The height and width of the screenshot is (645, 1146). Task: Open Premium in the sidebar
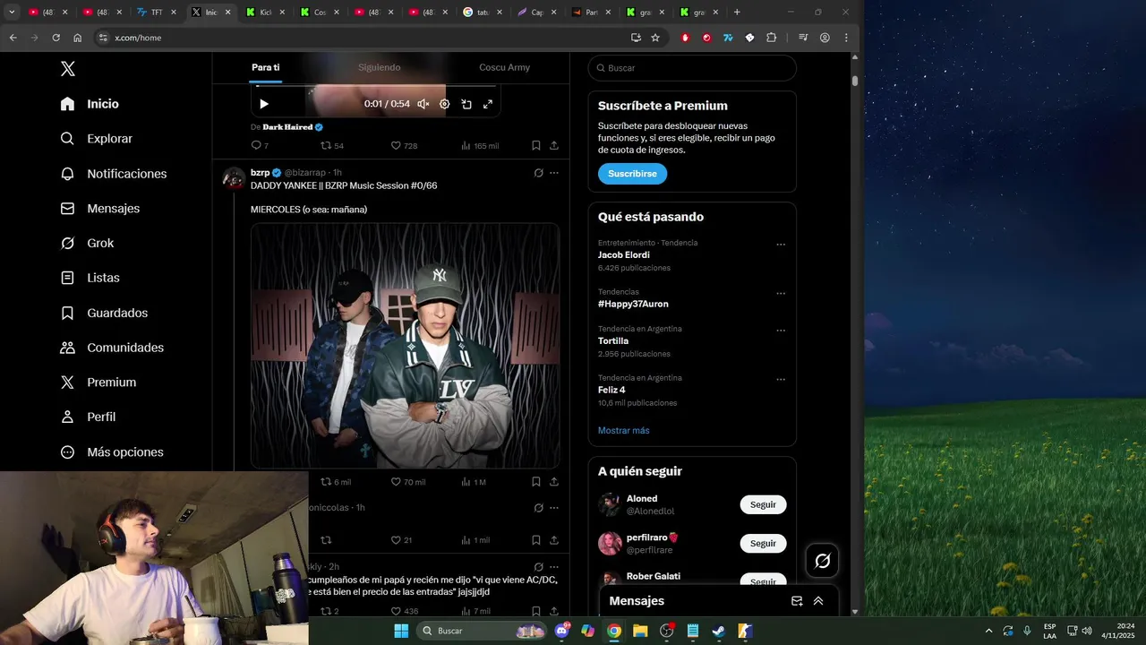[98, 383]
